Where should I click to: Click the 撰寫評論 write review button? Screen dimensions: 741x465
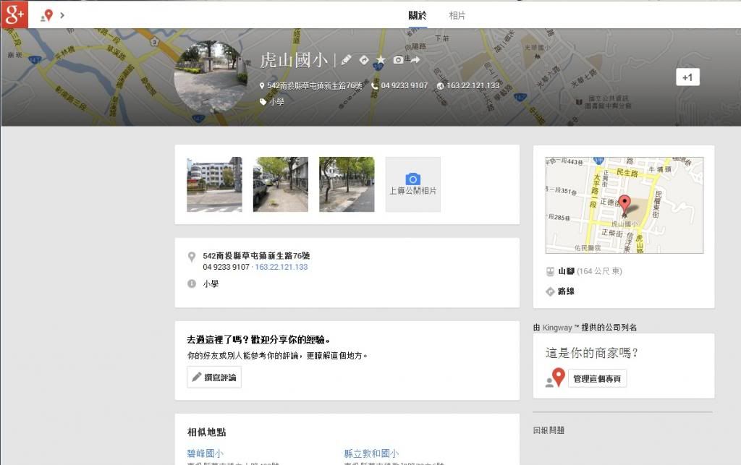tap(214, 377)
